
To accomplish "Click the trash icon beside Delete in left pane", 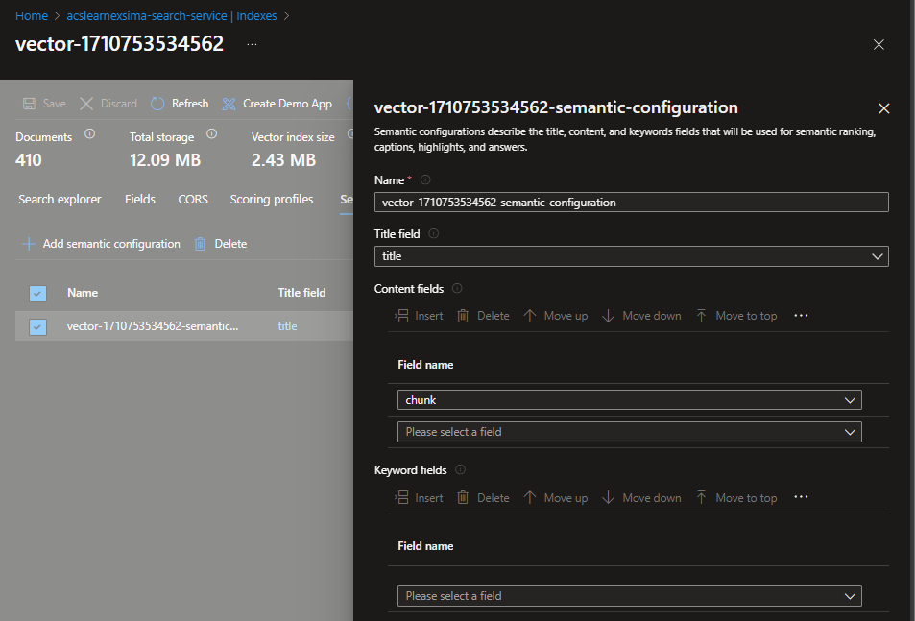I will click(200, 244).
